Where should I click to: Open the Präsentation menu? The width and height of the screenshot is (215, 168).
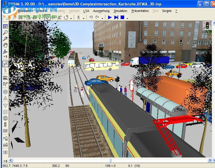pyautogui.click(x=140, y=11)
